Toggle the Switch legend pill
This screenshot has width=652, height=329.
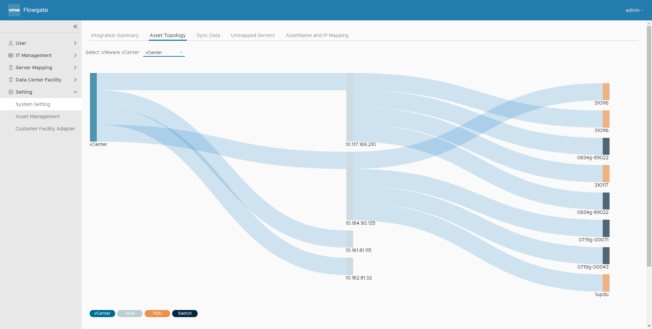(x=185, y=313)
